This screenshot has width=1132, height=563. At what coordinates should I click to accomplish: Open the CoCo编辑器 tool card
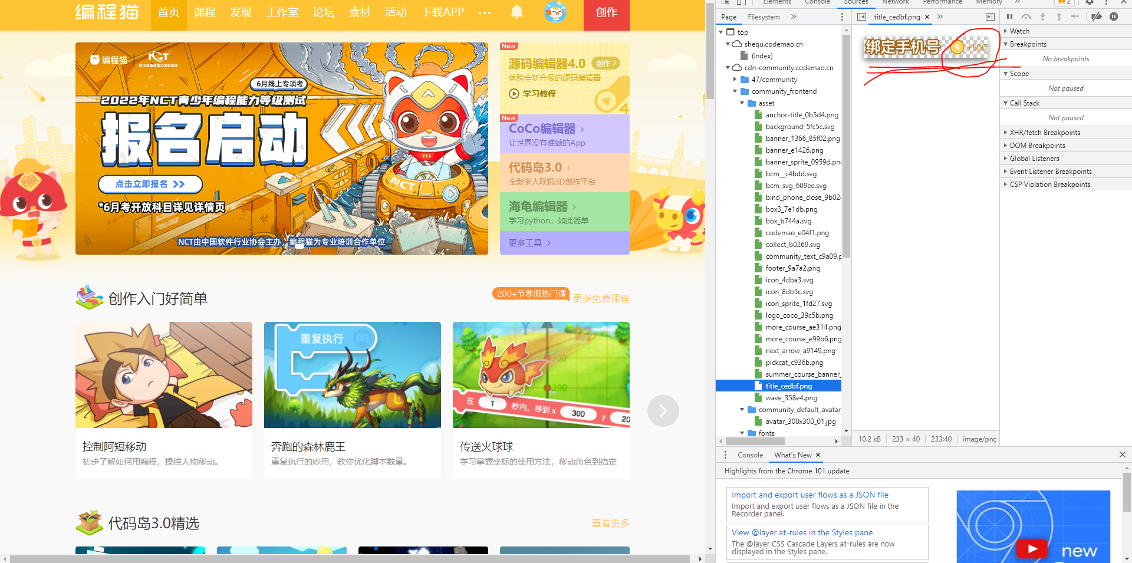[x=564, y=134]
